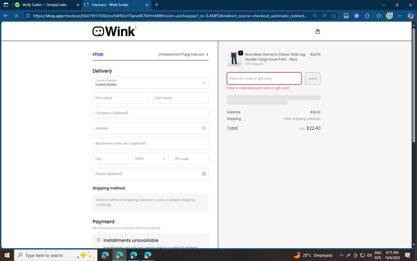417x261 pixels.
Task: Focus the First name field
Action: [121, 98]
